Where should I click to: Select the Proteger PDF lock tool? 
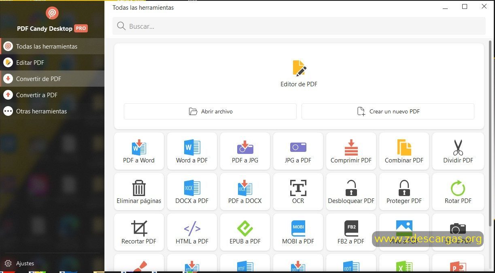404,192
